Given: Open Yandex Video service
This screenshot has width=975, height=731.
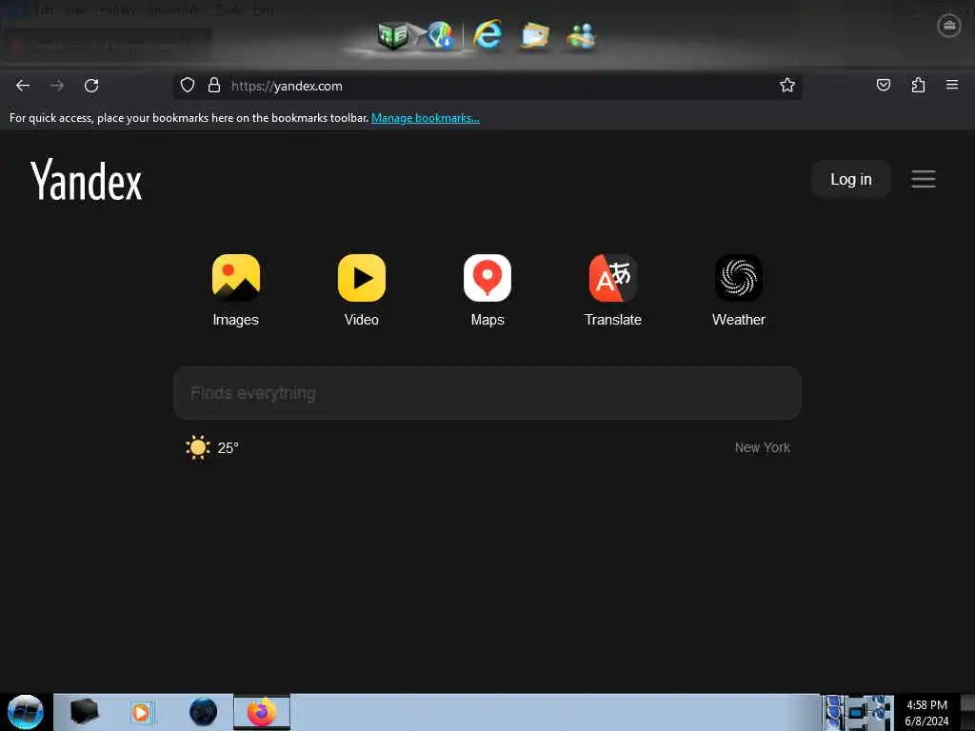Looking at the screenshot, I should coord(361,290).
